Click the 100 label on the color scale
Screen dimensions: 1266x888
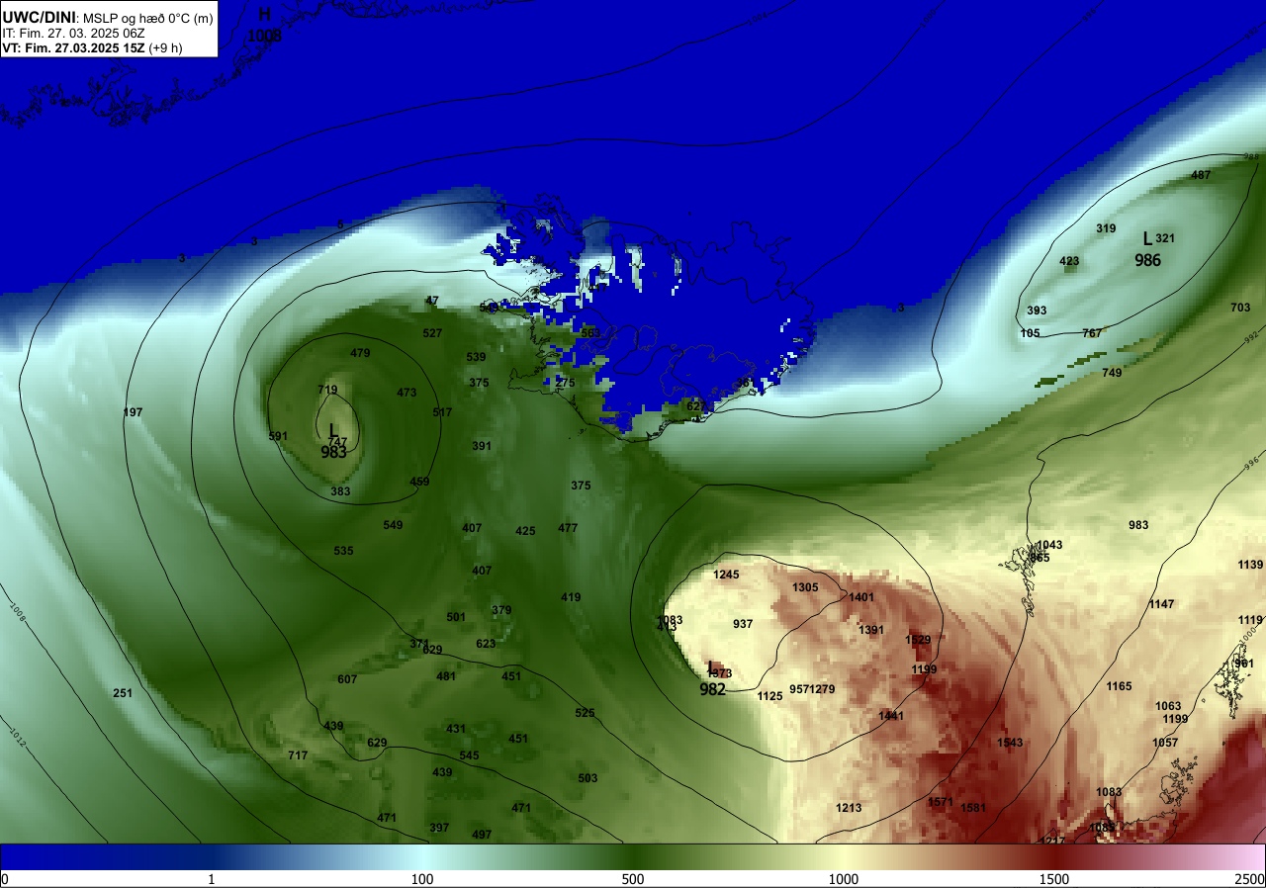(422, 879)
